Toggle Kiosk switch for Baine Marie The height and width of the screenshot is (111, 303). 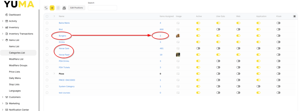tap(278, 23)
